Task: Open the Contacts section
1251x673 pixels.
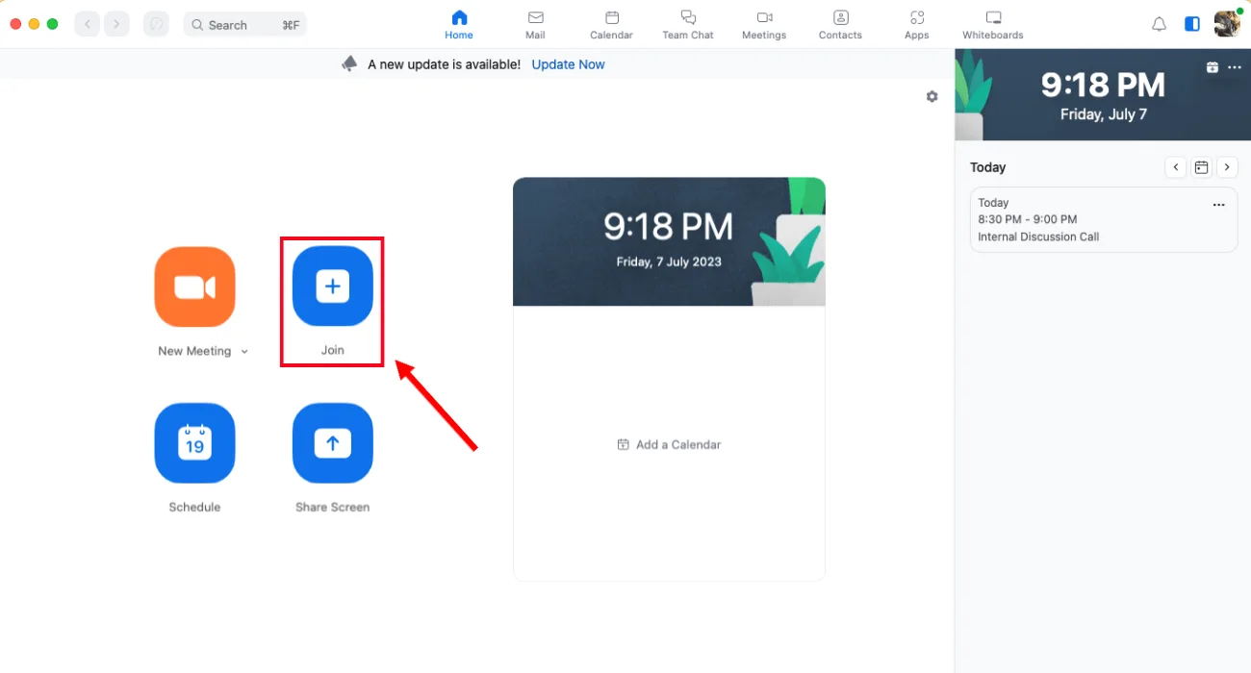Action: pos(839,24)
